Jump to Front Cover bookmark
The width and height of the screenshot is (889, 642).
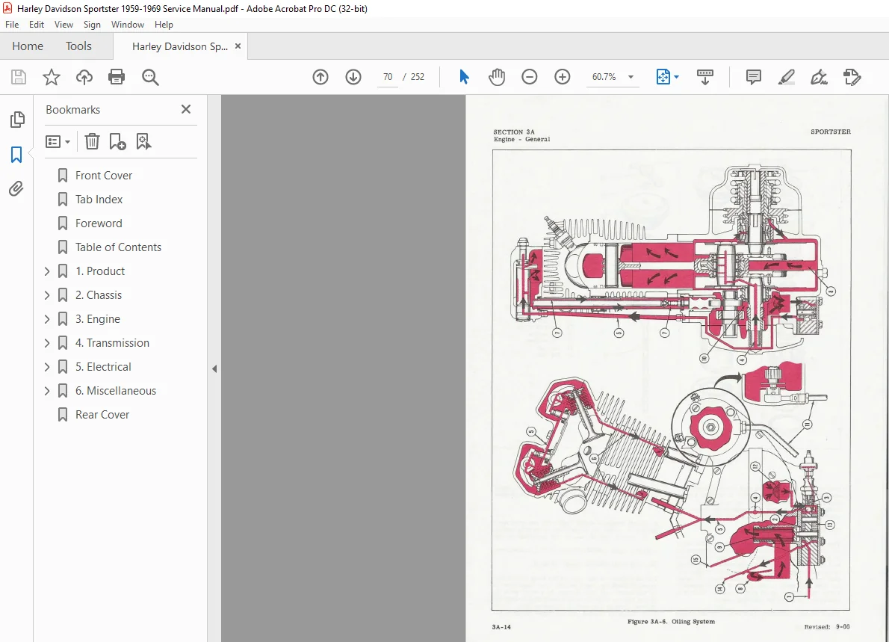coord(104,175)
